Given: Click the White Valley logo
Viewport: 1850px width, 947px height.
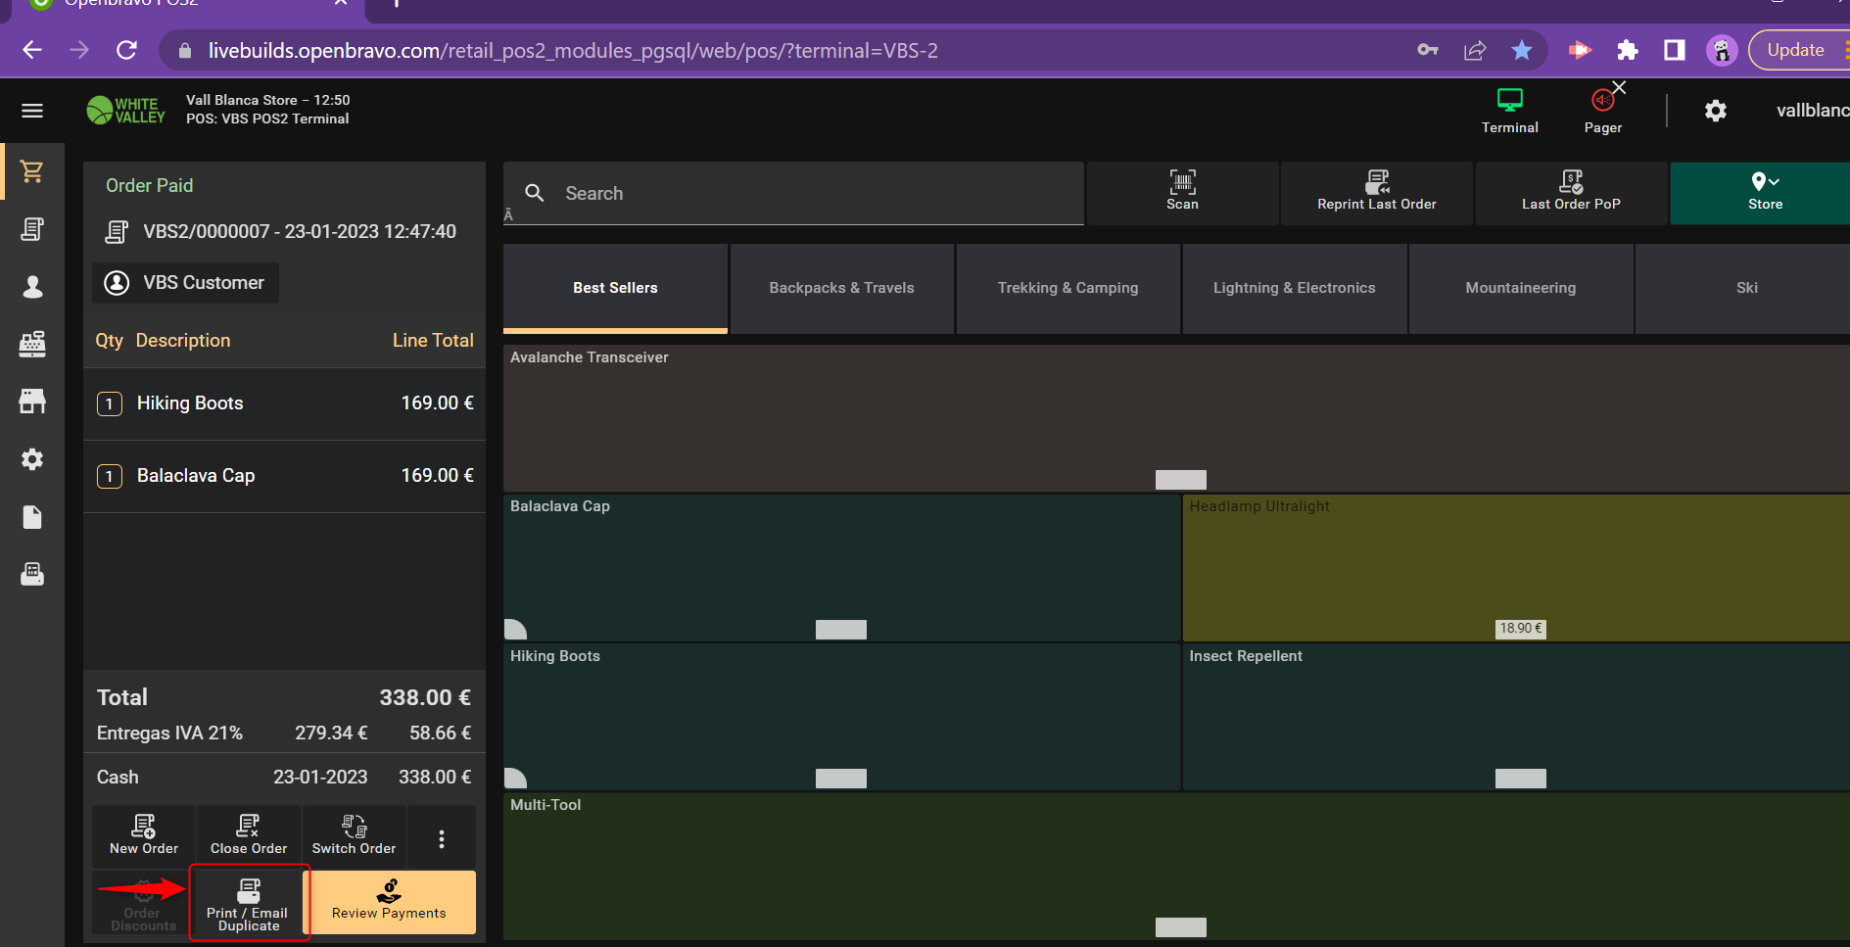Looking at the screenshot, I should pyautogui.click(x=125, y=110).
